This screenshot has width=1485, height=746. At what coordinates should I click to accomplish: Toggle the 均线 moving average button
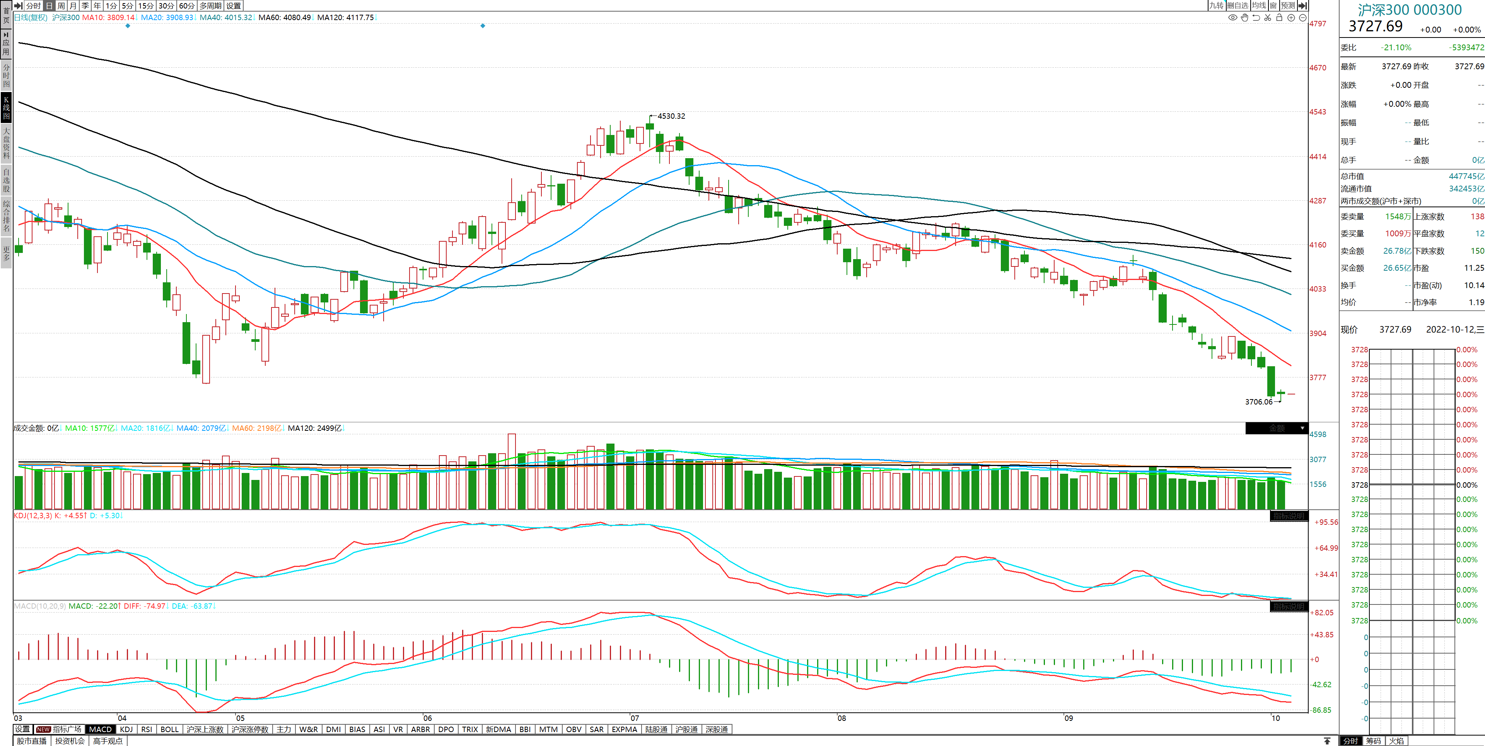point(1259,5)
